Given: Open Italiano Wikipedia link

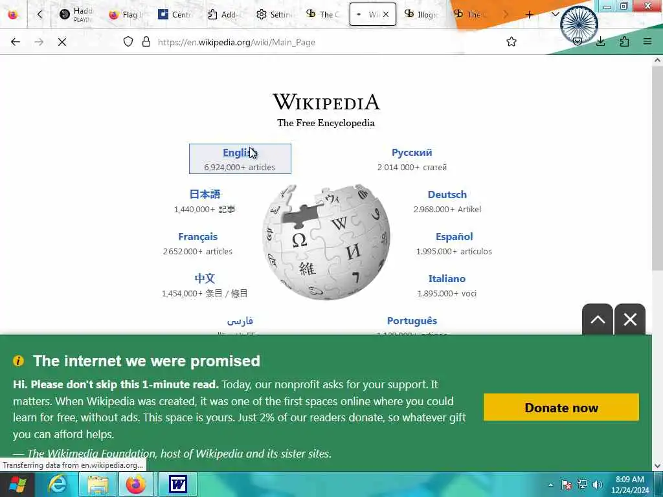Looking at the screenshot, I should point(447,278).
